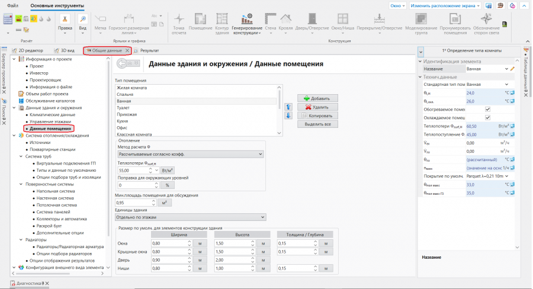This screenshot has height=289, width=533.
Task: Click the Обозначение сторон света icon
Action: point(486,22)
